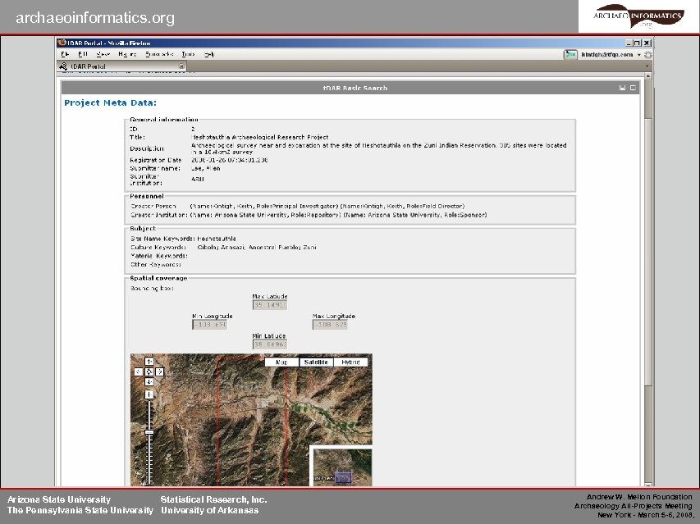Minimize the tDAR Basic Search portlet icon

(x=623, y=88)
